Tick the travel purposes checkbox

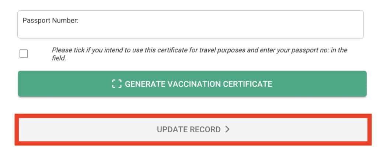click(x=24, y=54)
